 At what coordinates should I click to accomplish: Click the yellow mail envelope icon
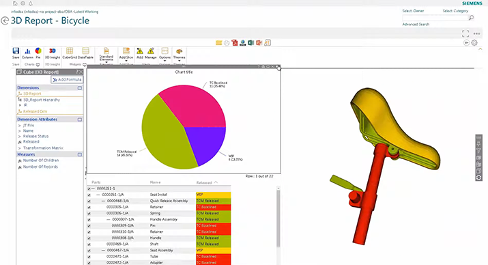219,42
